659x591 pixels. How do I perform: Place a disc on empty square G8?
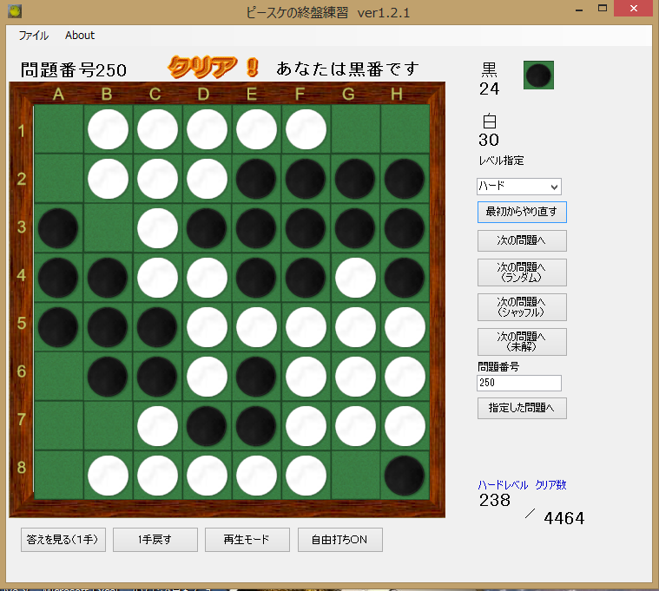pos(356,476)
